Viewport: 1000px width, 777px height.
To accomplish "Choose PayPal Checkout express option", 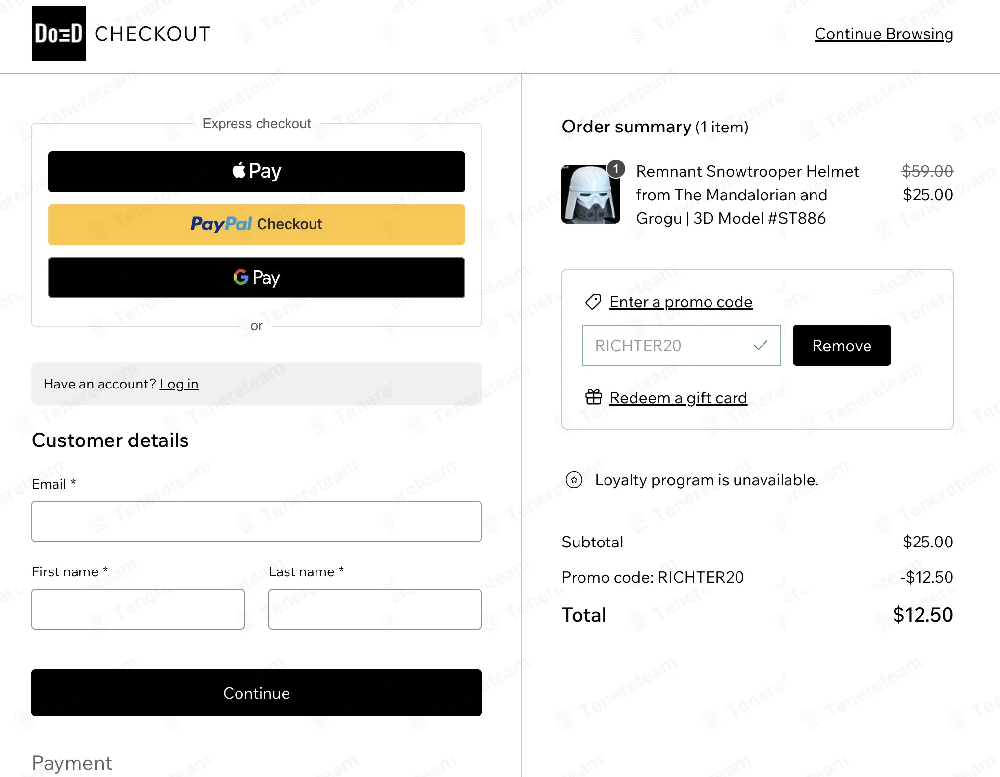I will [x=257, y=225].
